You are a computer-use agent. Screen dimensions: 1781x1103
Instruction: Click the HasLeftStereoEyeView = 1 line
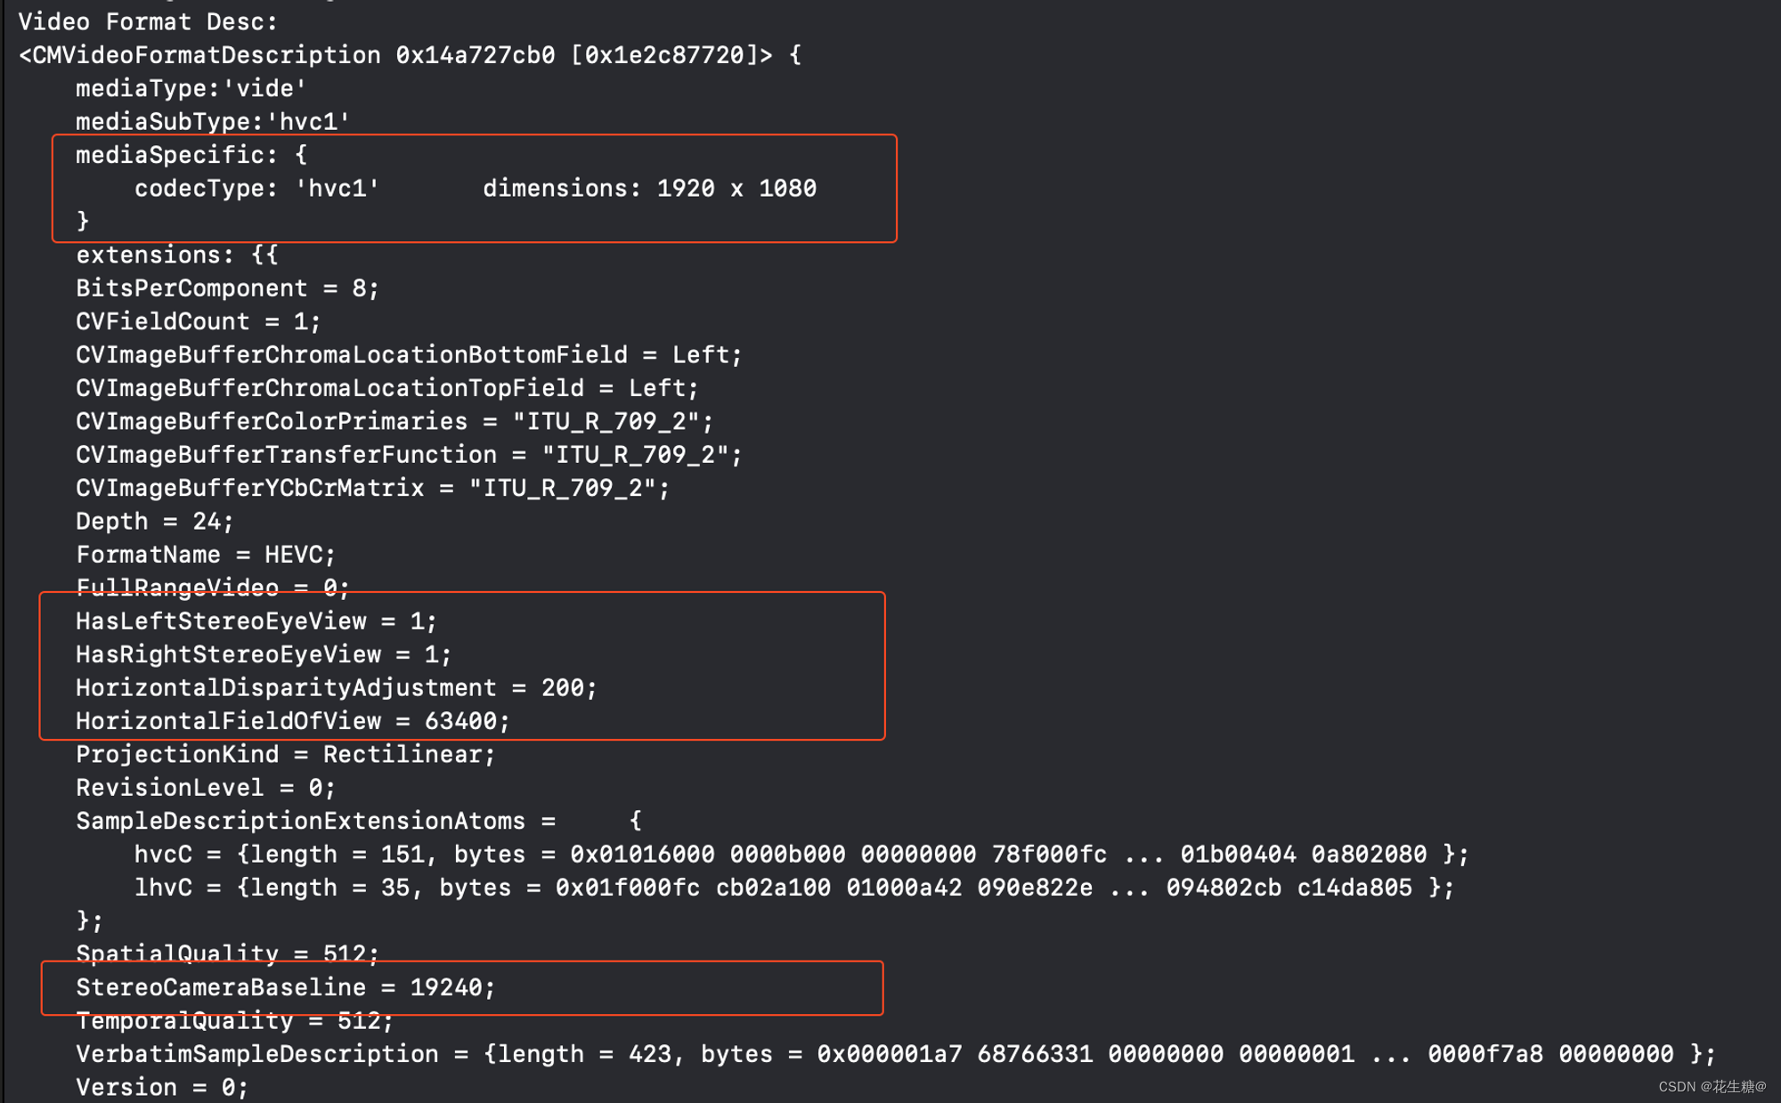(x=256, y=621)
